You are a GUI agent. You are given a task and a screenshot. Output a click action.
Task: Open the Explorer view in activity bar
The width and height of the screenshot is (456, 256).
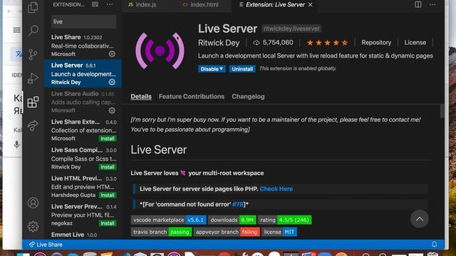point(33,7)
